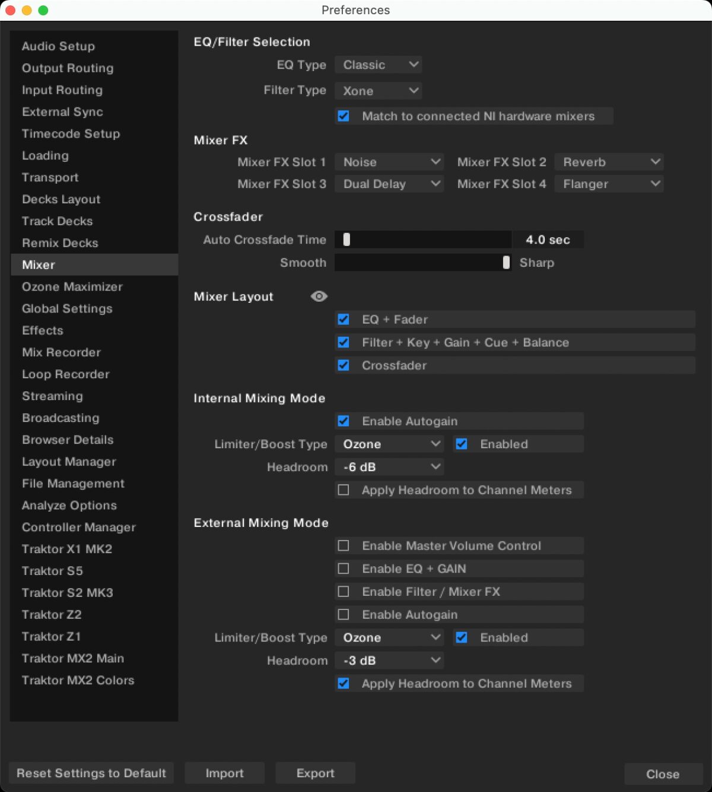Click Reset Settings to Default button

[x=91, y=773]
